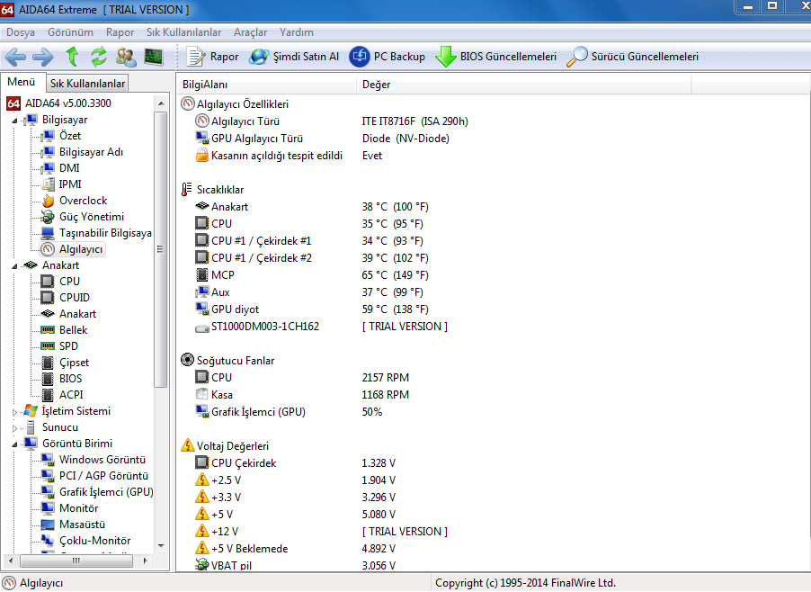Open the Rapor toolbar button
The width and height of the screenshot is (811, 592).
point(212,57)
